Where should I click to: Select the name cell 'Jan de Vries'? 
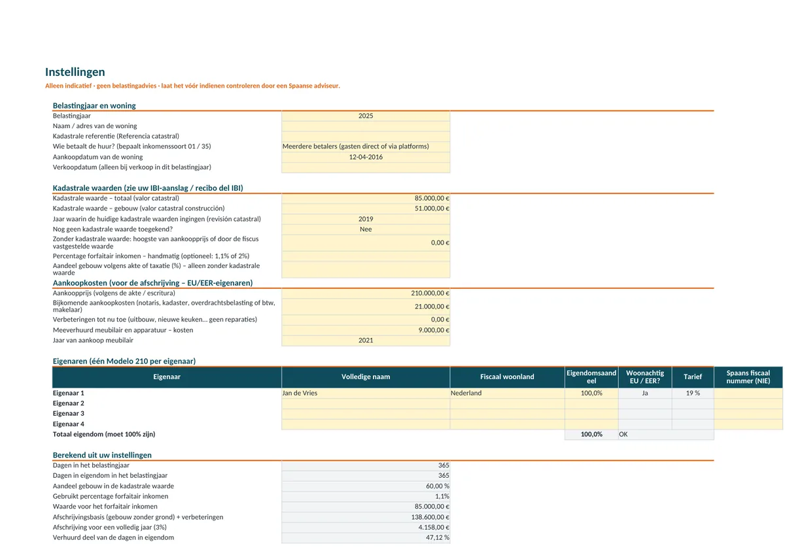pyautogui.click(x=366, y=394)
